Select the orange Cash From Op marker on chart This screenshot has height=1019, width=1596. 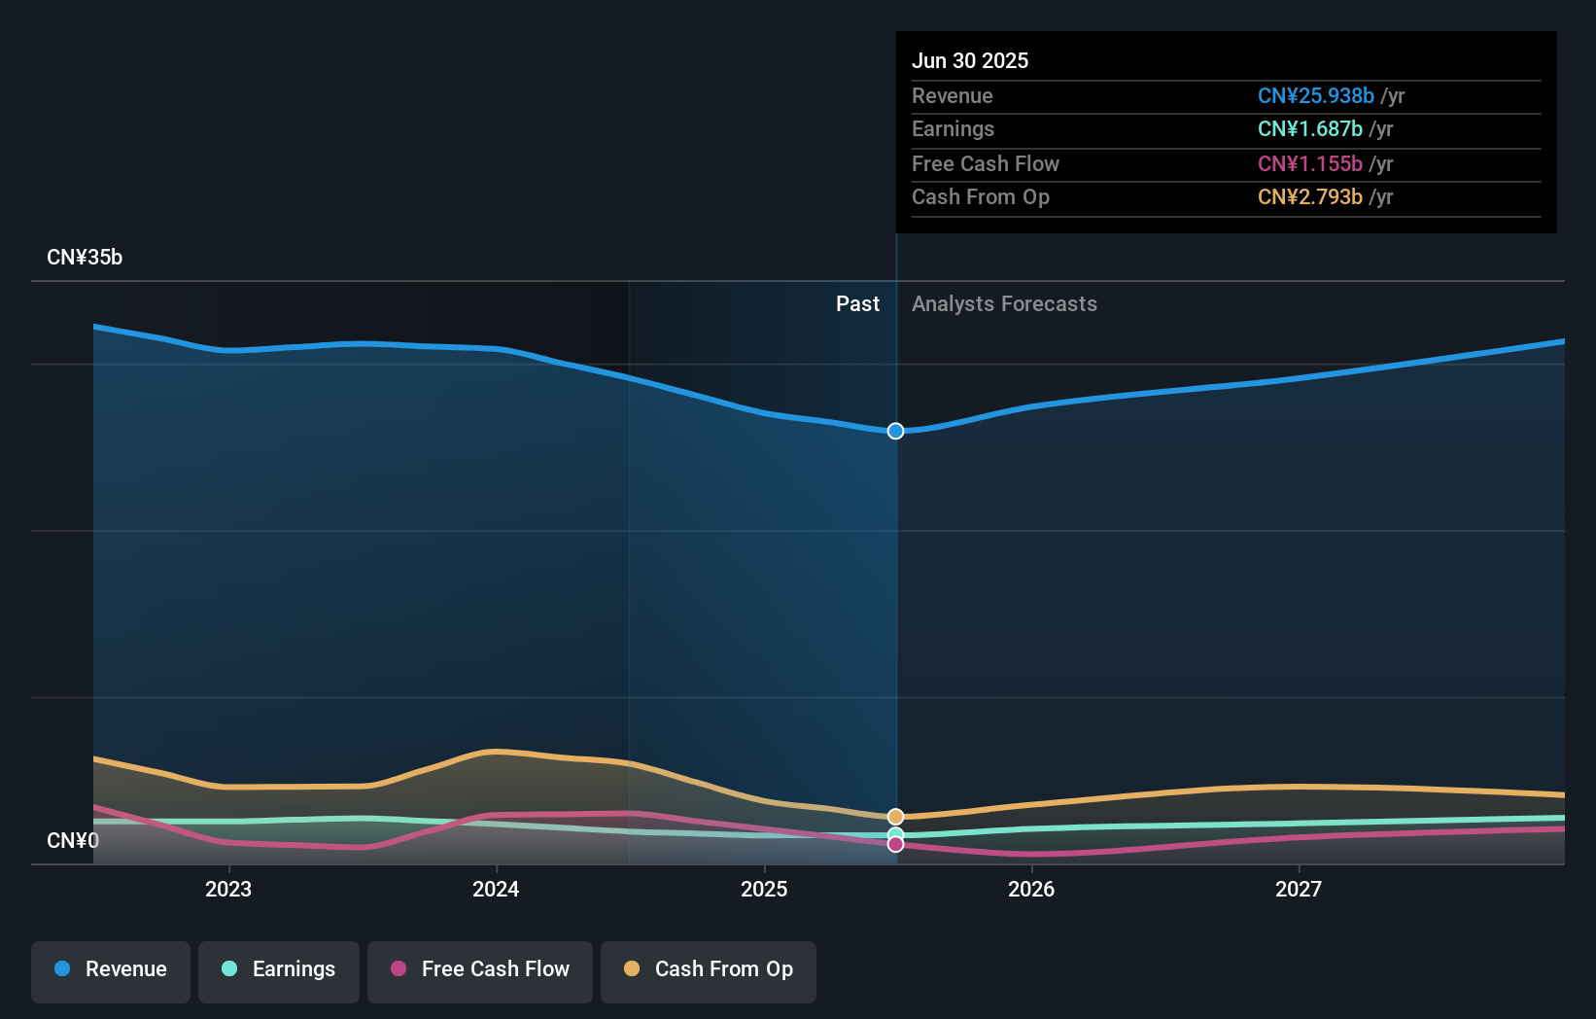point(895,817)
